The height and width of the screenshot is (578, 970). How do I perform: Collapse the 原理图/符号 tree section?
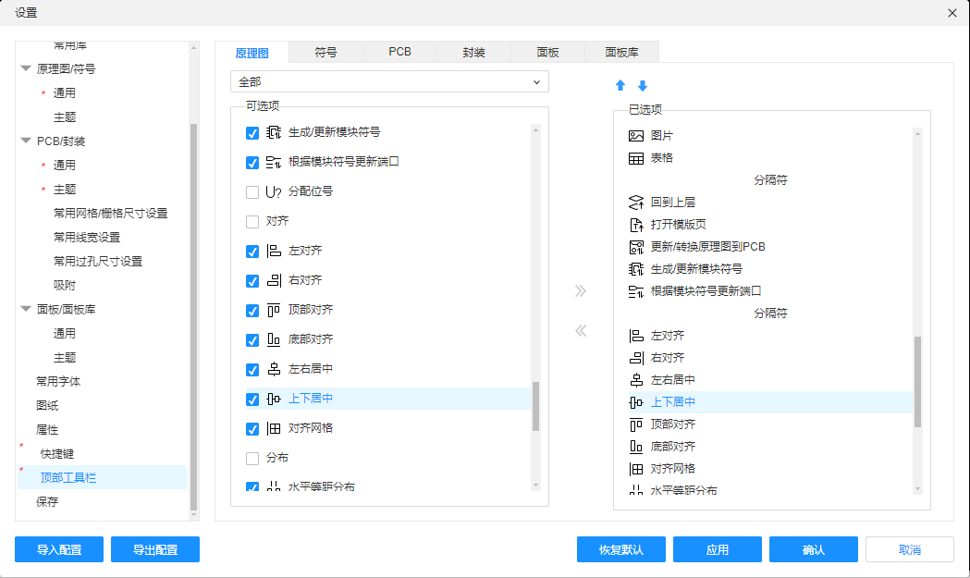pyautogui.click(x=26, y=68)
